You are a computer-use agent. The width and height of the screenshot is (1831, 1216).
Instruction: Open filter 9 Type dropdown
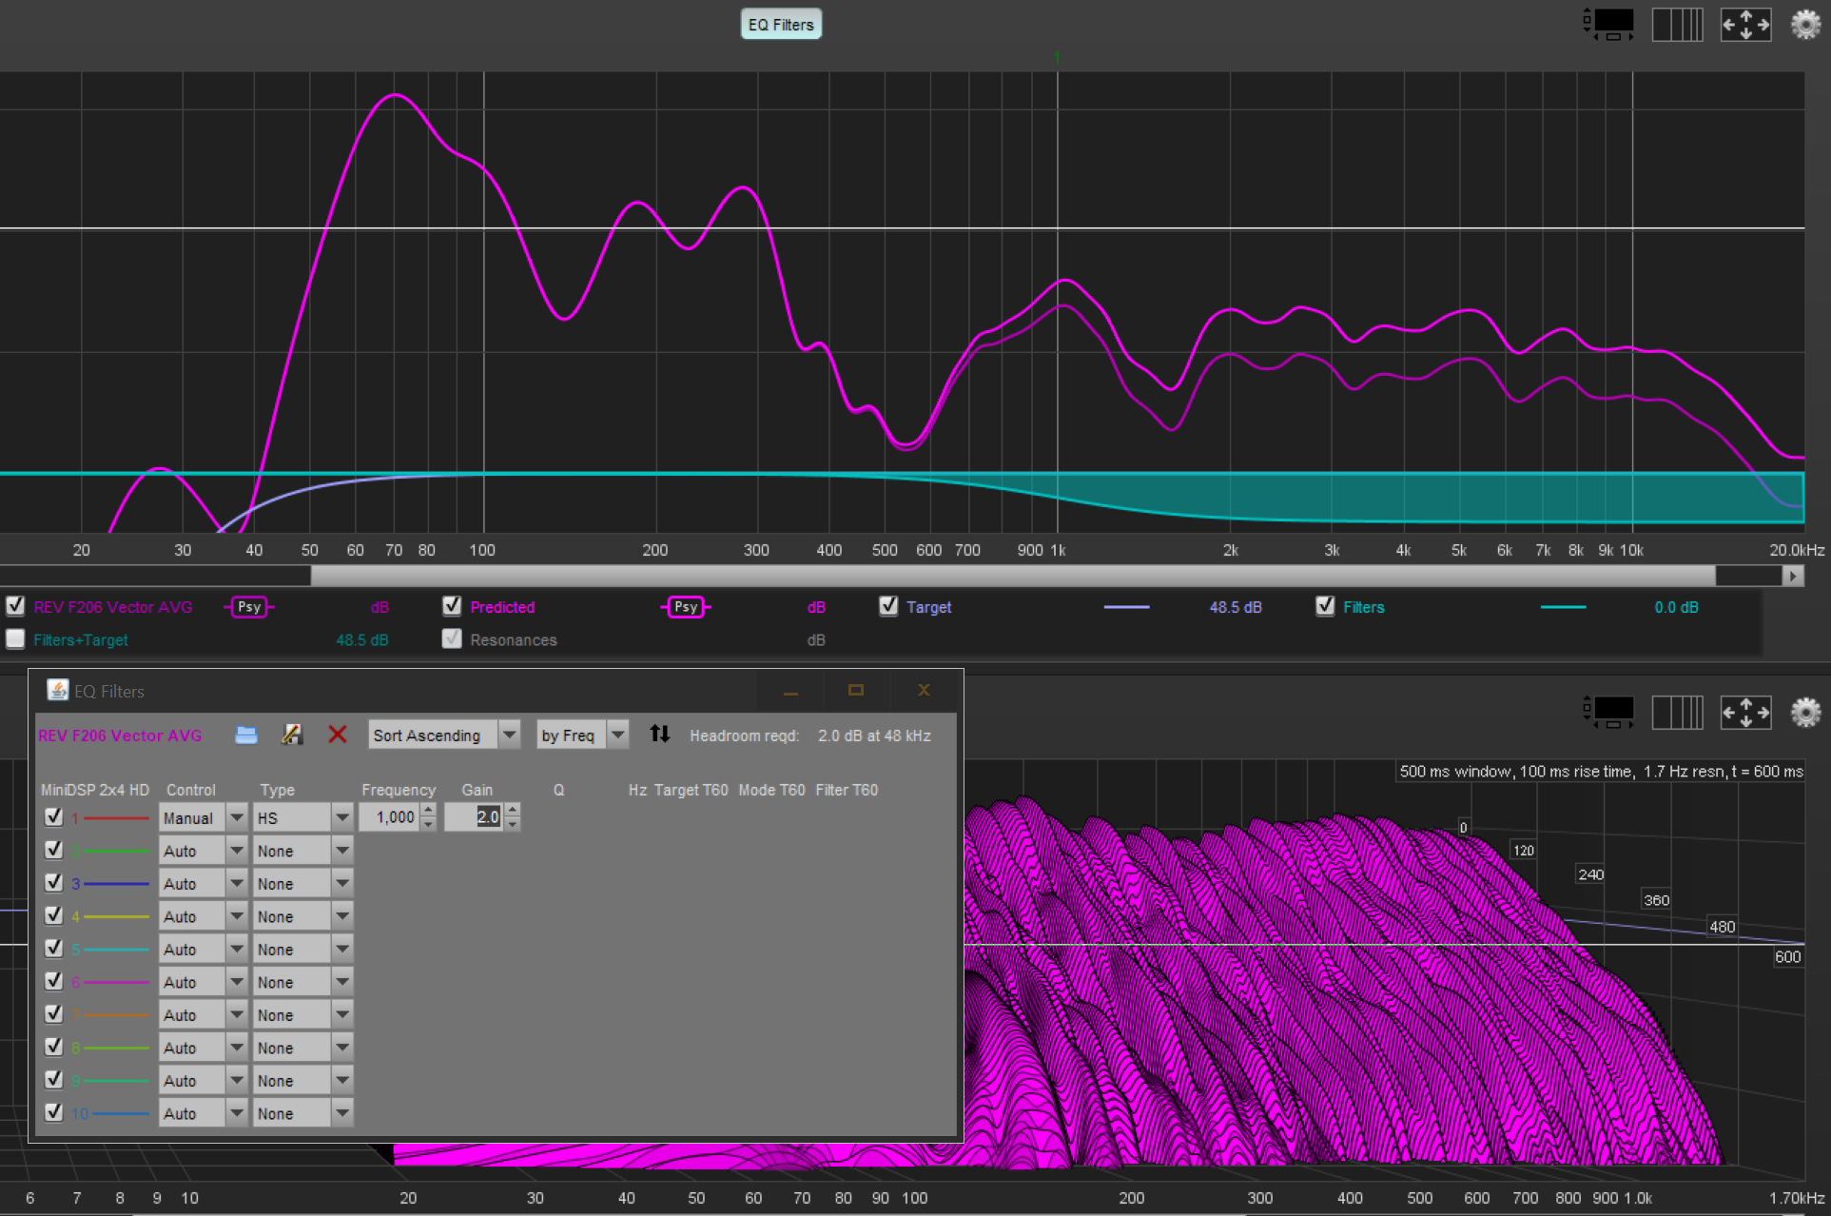click(x=302, y=1080)
